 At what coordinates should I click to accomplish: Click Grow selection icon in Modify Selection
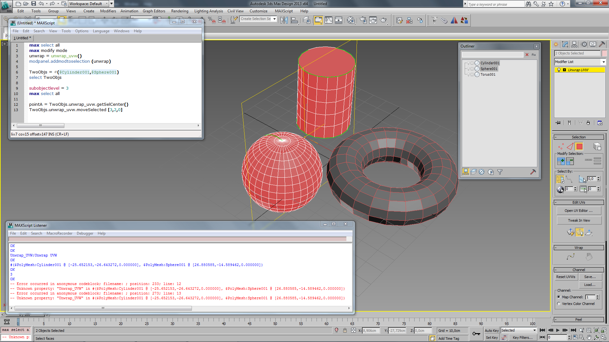click(x=561, y=161)
